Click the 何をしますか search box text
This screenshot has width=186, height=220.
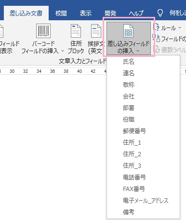[178, 13]
